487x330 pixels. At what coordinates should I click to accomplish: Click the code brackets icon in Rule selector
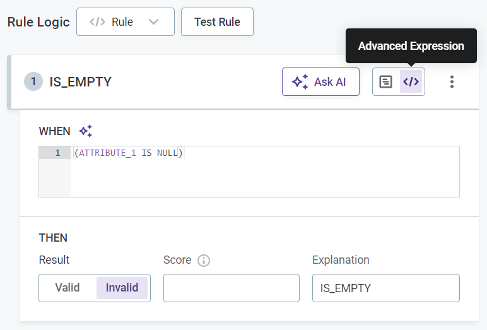point(97,22)
